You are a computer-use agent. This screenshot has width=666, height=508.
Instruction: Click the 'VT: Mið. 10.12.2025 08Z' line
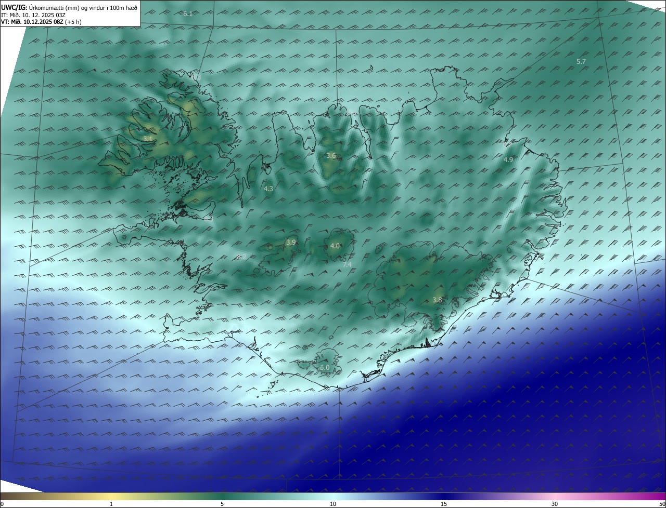click(32, 22)
